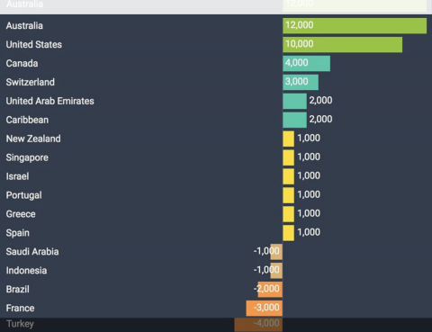Select the 'Saudi Arabia' label
This screenshot has height=332, width=432.
coord(32,252)
